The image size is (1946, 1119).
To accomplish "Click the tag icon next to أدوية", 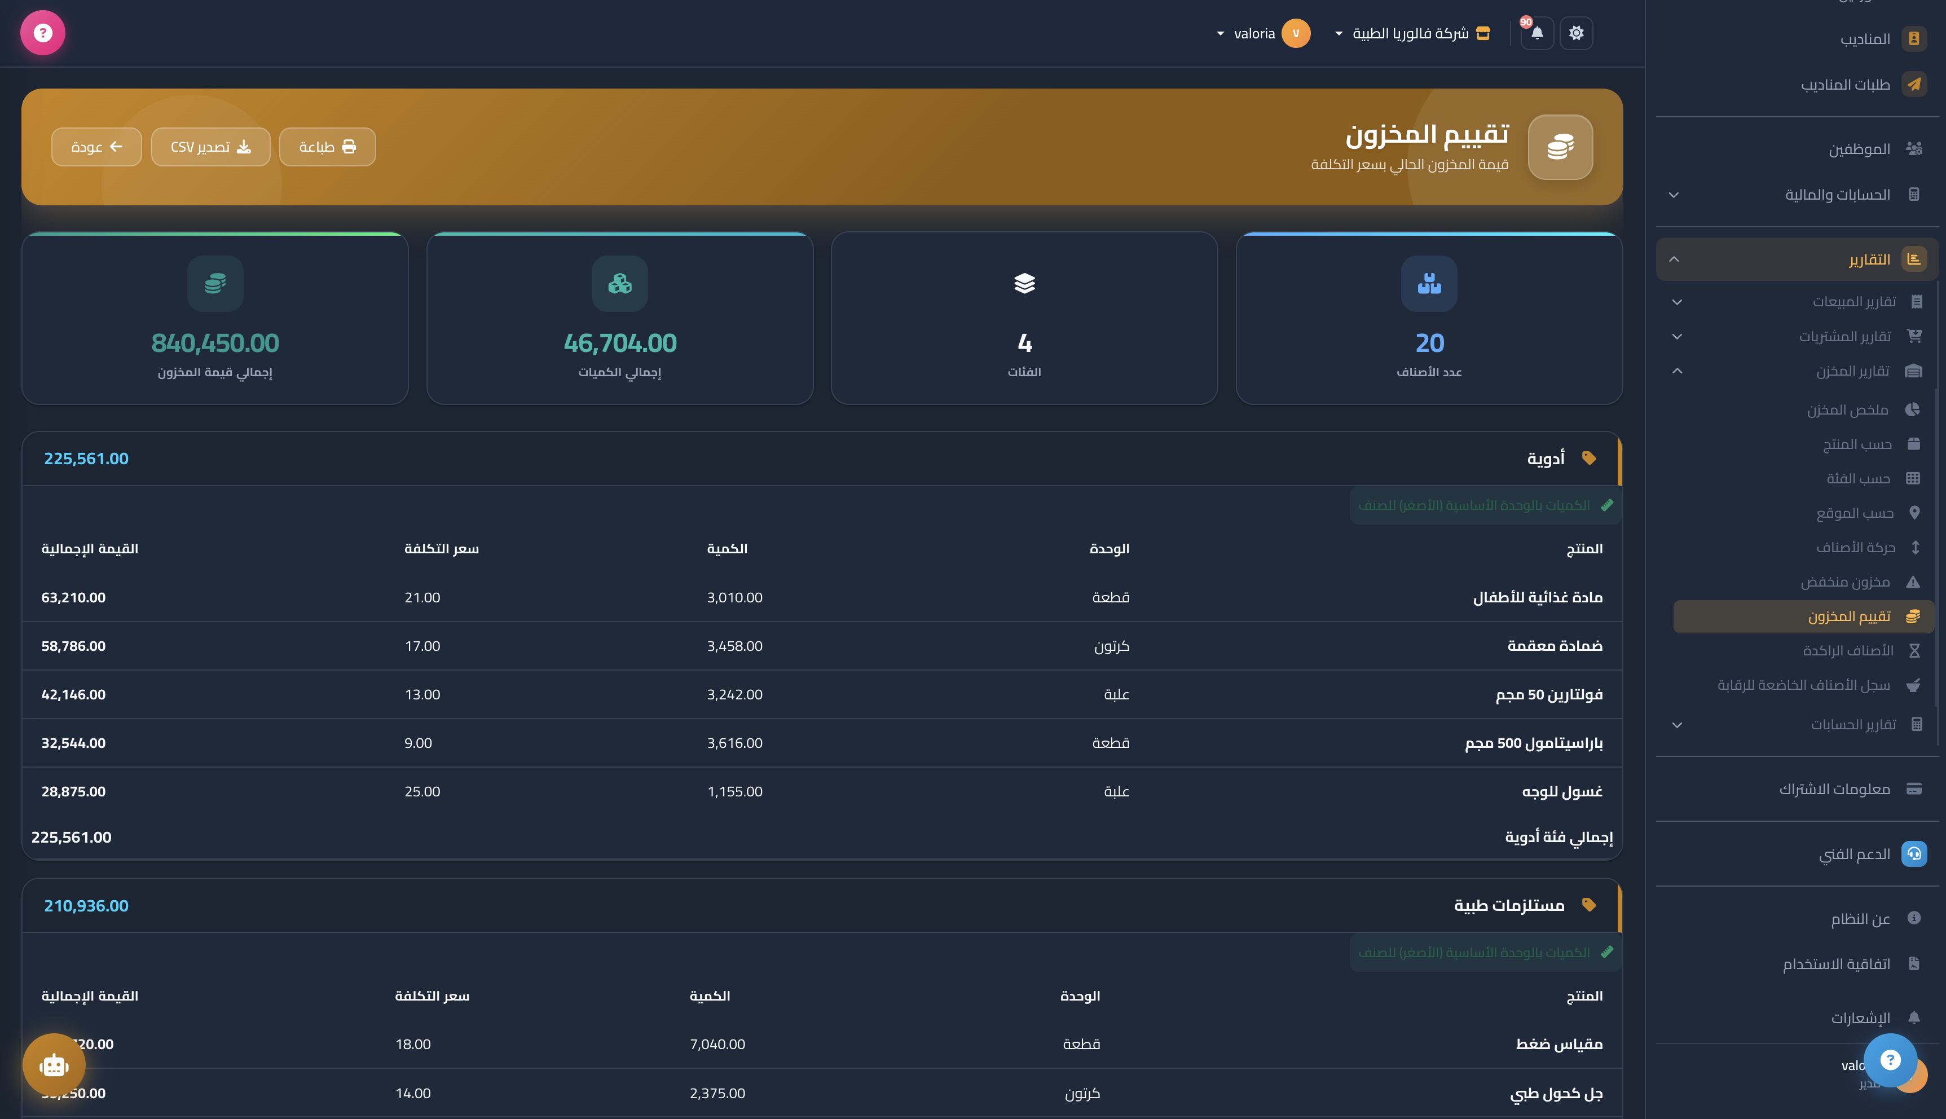I will click(1588, 458).
